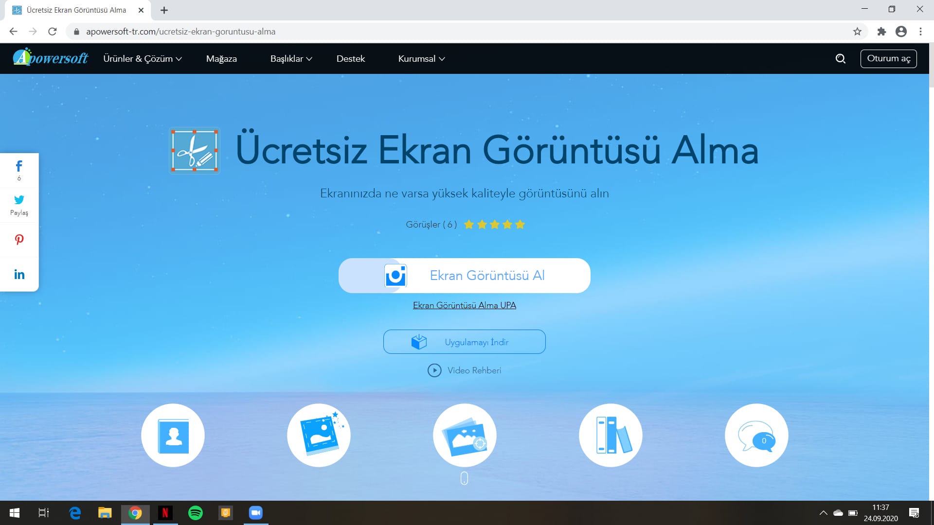This screenshot has width=934, height=525.
Task: Click the contact book circle icon
Action: 173,435
